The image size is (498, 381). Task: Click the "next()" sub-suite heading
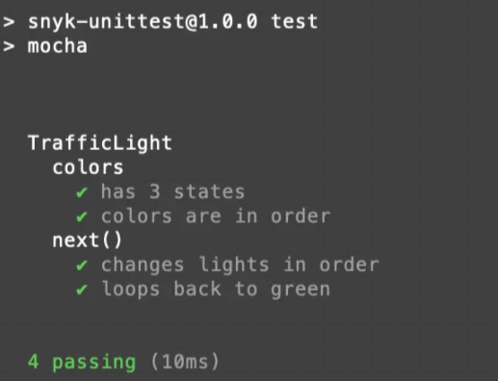pyautogui.click(x=88, y=241)
